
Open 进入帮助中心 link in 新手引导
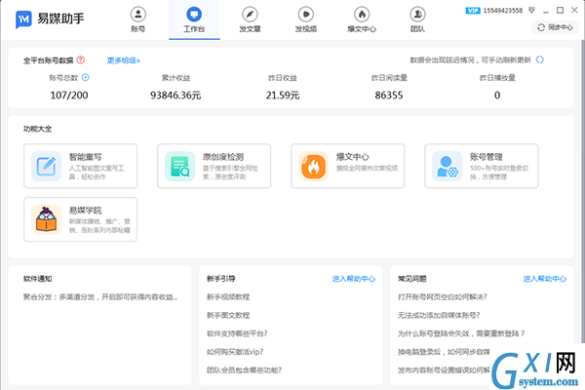[x=354, y=279]
